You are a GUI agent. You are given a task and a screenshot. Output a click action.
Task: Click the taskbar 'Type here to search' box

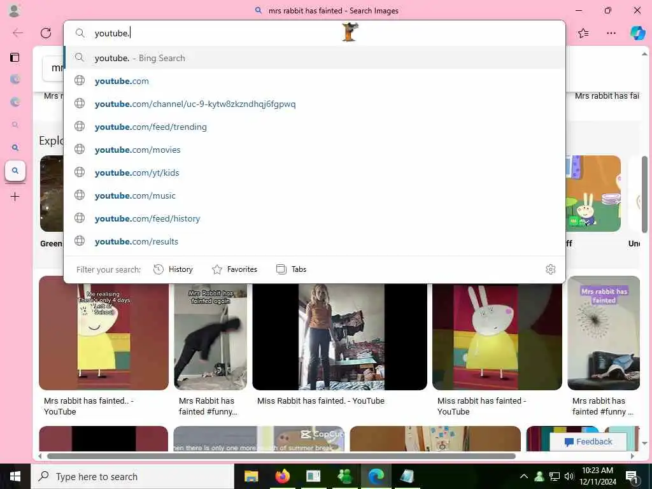[x=132, y=476]
